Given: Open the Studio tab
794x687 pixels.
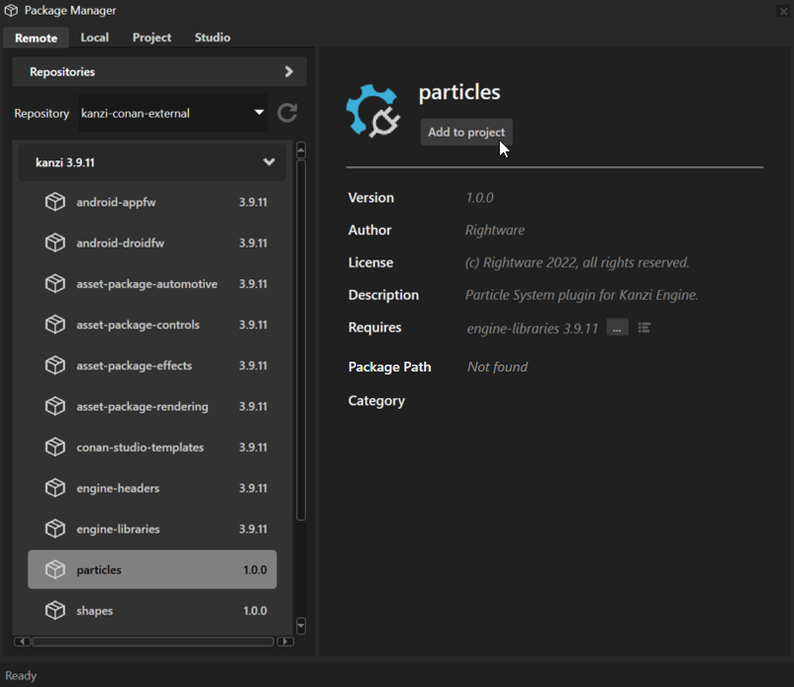Looking at the screenshot, I should [x=212, y=37].
